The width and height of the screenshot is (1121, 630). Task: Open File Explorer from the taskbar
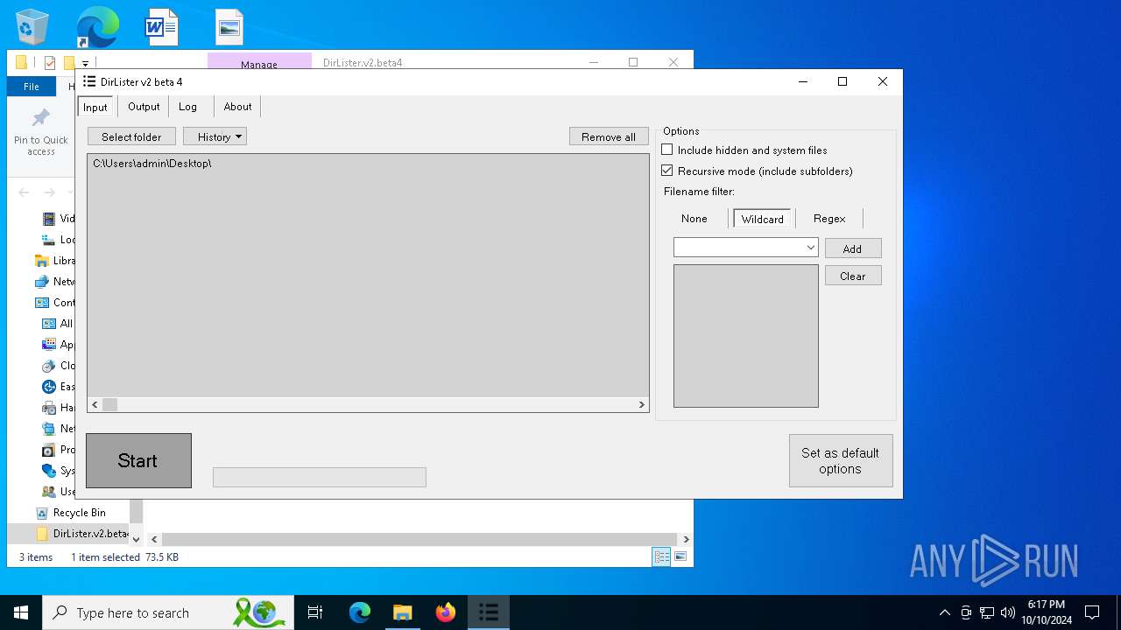coord(402,612)
